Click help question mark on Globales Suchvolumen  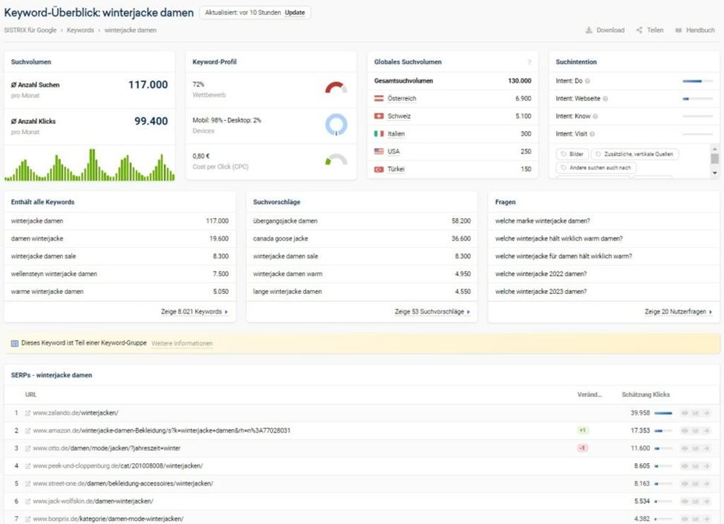coord(529,62)
